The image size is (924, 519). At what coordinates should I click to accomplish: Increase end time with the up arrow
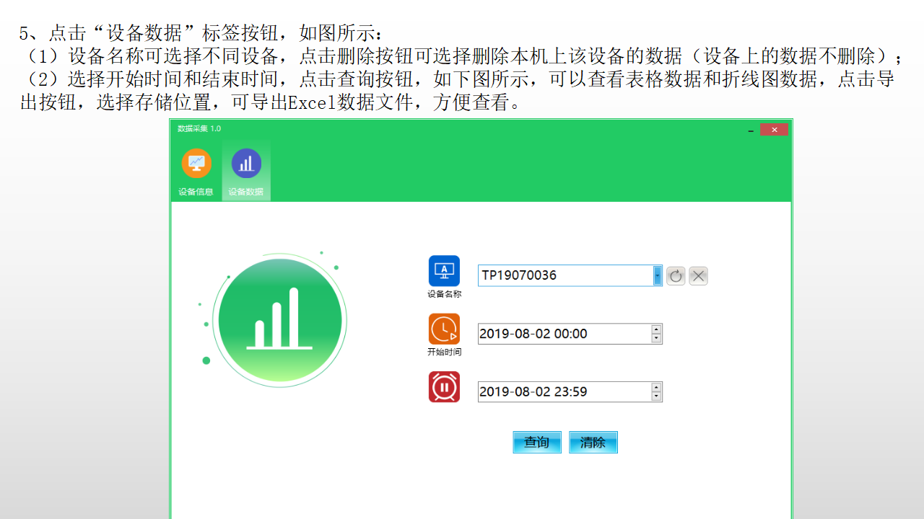(656, 388)
